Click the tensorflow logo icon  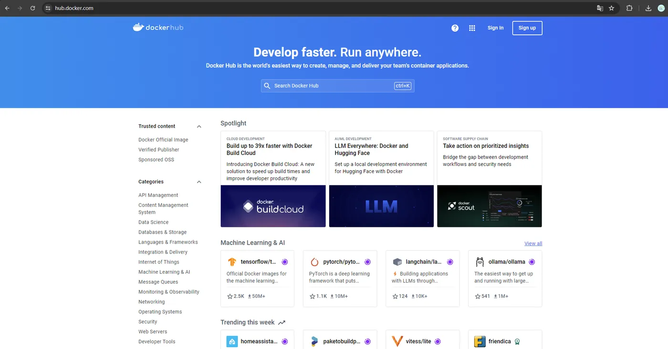pos(232,262)
